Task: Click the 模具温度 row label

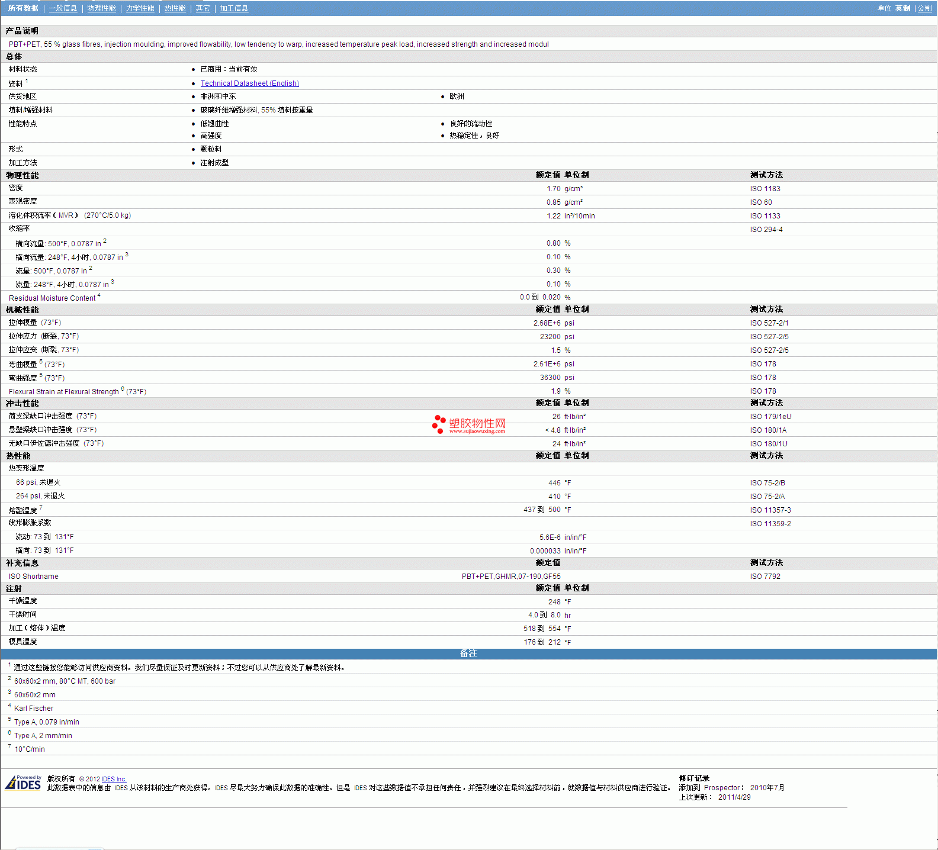Action: [23, 642]
